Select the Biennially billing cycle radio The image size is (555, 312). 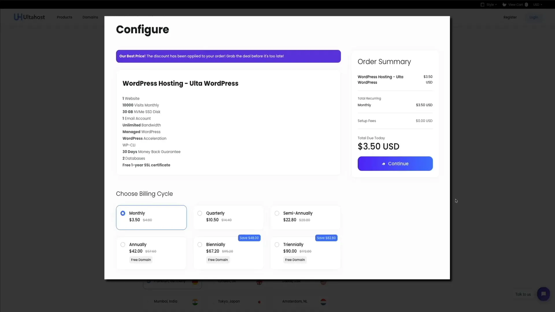pos(200,245)
